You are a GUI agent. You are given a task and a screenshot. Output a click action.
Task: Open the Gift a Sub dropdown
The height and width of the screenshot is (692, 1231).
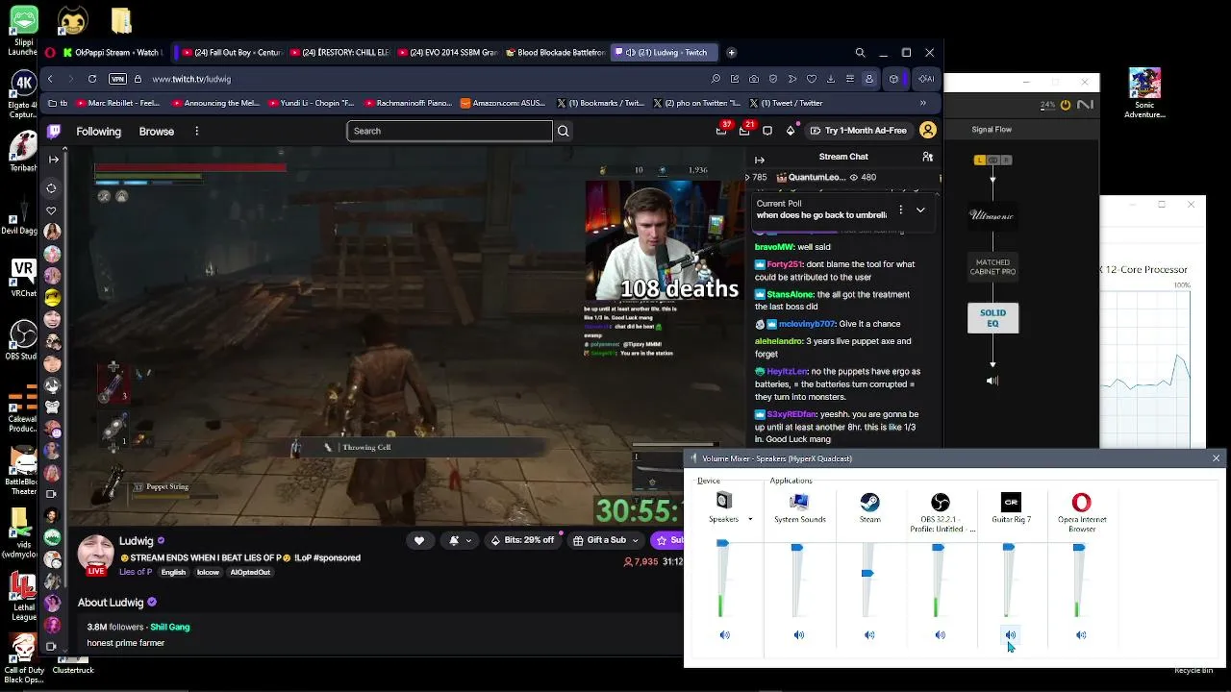606,540
